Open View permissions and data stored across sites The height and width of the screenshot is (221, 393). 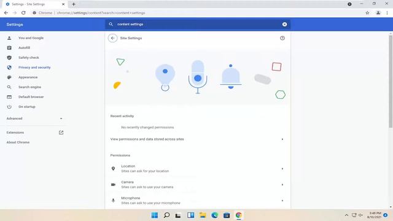(198, 139)
